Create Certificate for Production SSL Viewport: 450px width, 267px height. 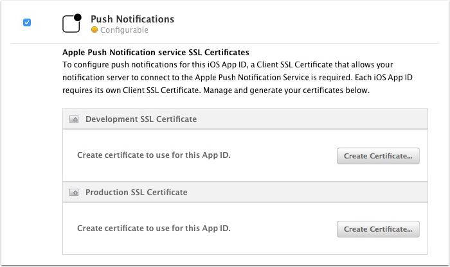point(378,229)
